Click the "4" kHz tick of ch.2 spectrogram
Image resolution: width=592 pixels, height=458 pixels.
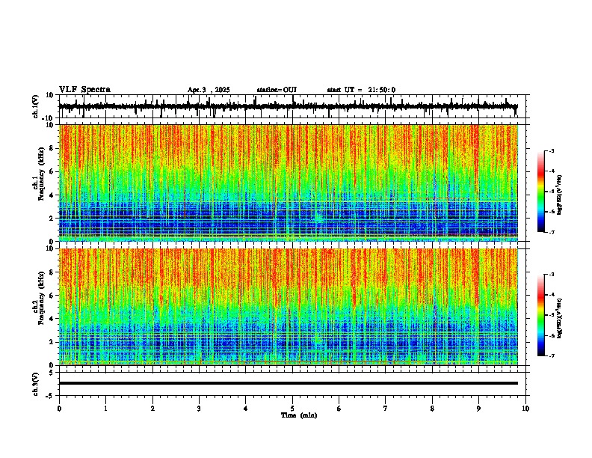pos(52,319)
